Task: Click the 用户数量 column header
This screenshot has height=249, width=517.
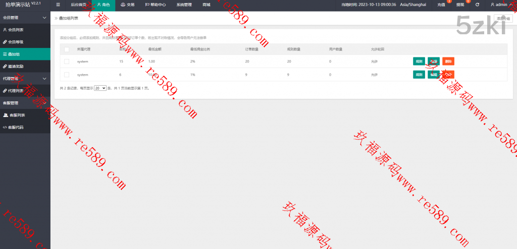Action: 336,49
